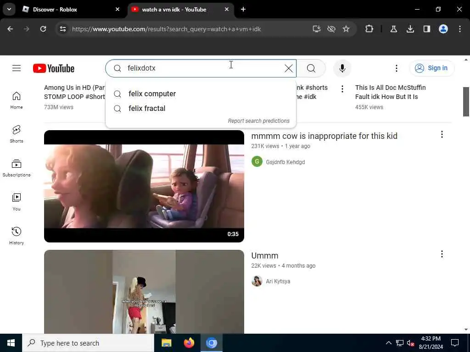Click the install app icon in address bar
The image size is (470, 352).
click(x=317, y=29)
